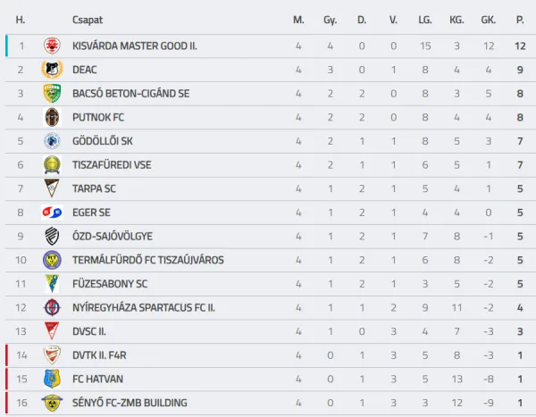Click the Kisvárda Master Good II. team crest
536x417 pixels.
pyautogui.click(x=52, y=46)
